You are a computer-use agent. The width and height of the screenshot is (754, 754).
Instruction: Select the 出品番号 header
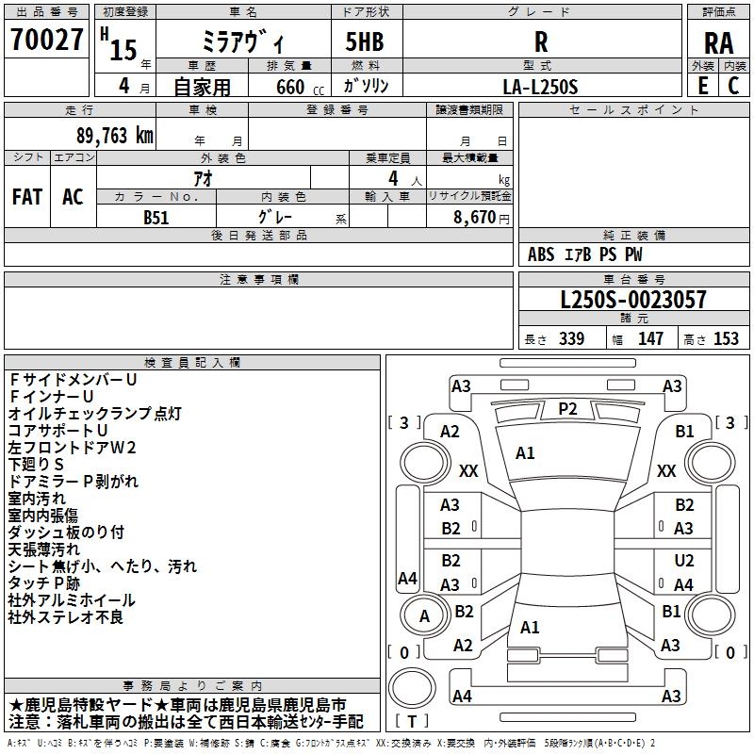point(46,12)
